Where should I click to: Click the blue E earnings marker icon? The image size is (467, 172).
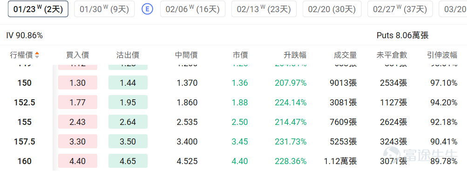(148, 9)
